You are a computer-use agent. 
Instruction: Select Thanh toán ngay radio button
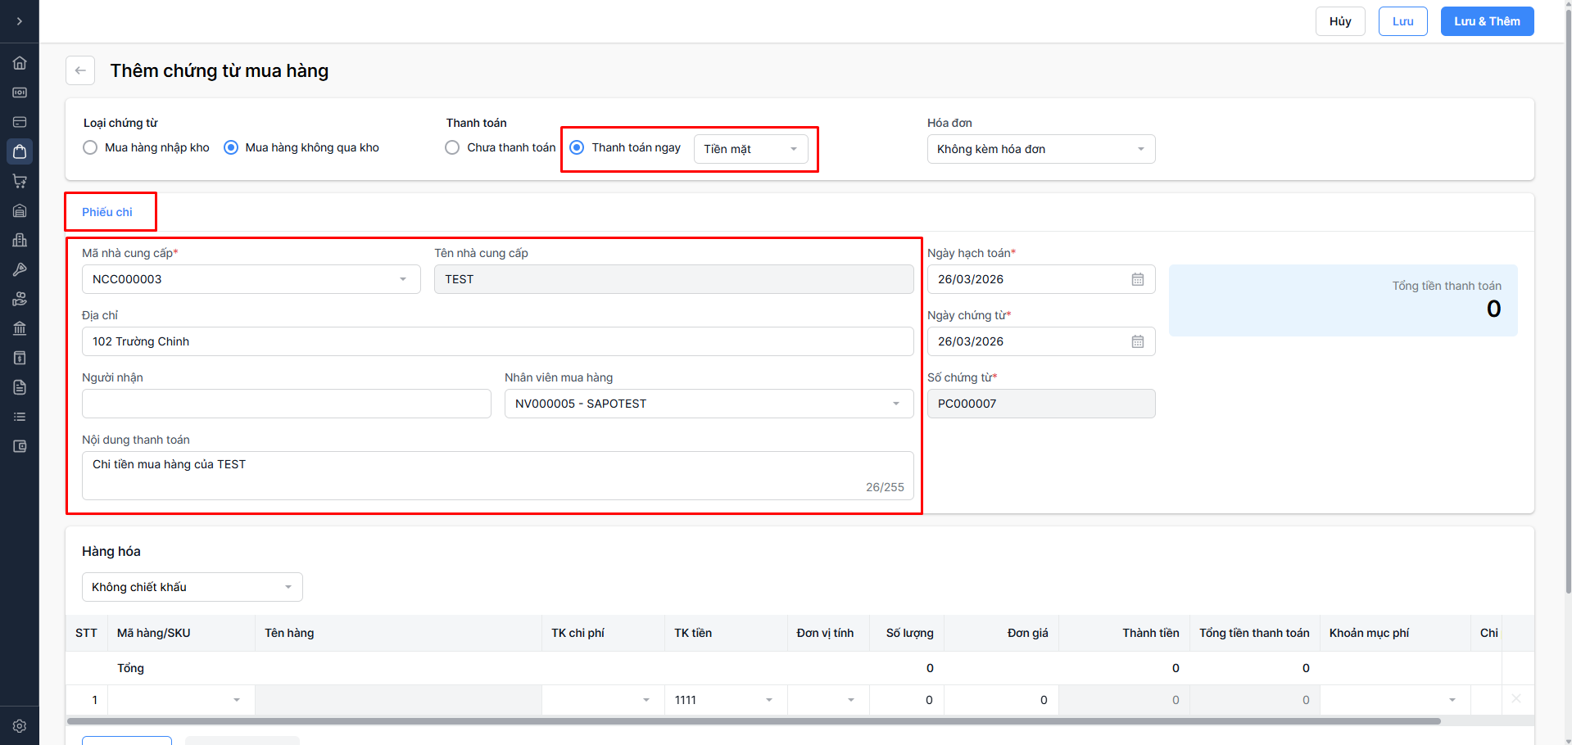577,148
